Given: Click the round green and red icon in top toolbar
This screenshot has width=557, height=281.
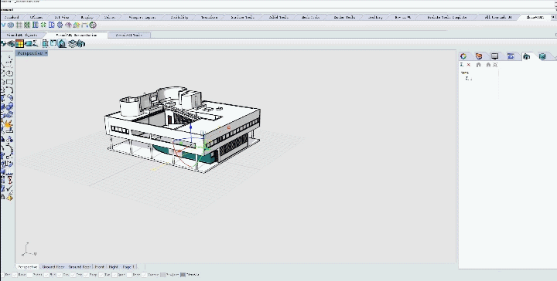Looking at the screenshot, I should tap(93, 25).
